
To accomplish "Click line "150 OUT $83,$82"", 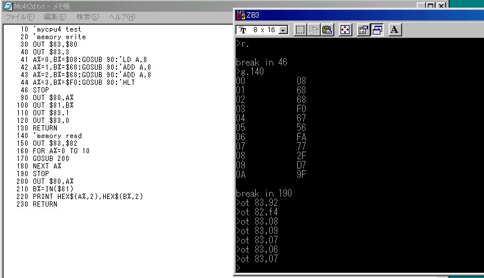I will click(47, 143).
